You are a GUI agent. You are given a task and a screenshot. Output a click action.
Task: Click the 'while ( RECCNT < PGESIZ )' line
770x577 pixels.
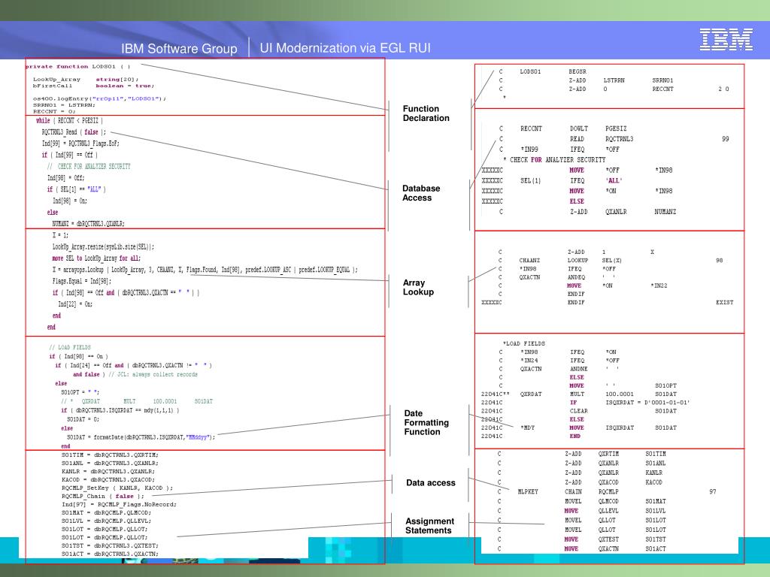69,121
